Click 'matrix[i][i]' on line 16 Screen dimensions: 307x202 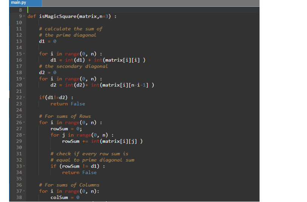(122, 60)
